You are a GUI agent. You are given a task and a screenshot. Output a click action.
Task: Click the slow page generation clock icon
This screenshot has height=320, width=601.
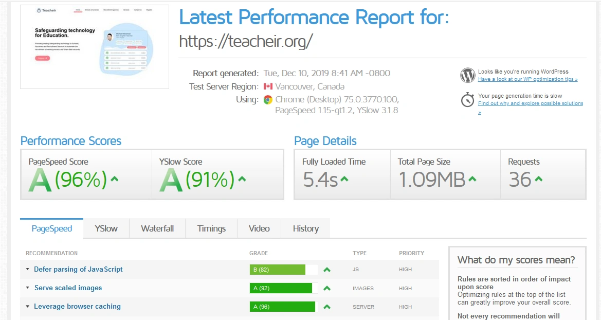(467, 100)
